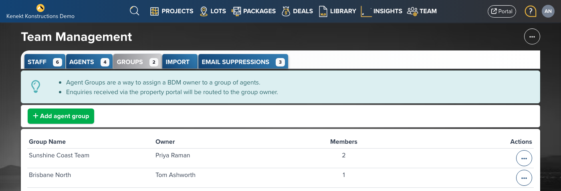Go to INSIGHTS in navigation

tap(387, 11)
